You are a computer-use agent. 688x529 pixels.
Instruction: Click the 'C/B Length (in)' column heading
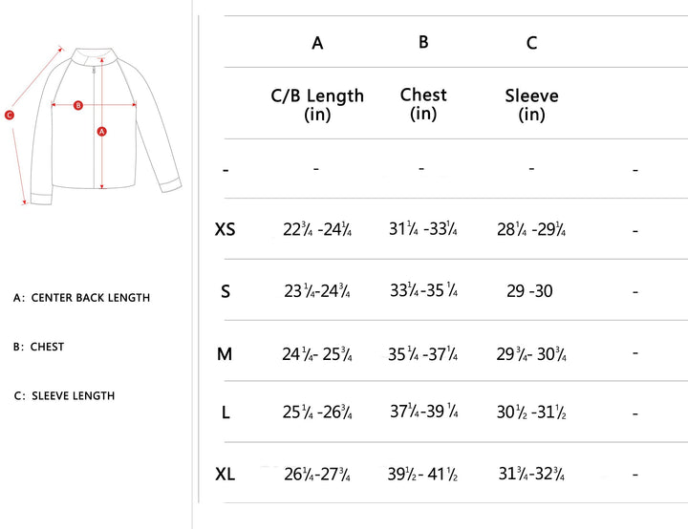317,105
